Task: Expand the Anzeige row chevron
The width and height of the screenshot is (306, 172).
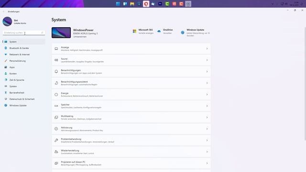Action: pyautogui.click(x=207, y=49)
